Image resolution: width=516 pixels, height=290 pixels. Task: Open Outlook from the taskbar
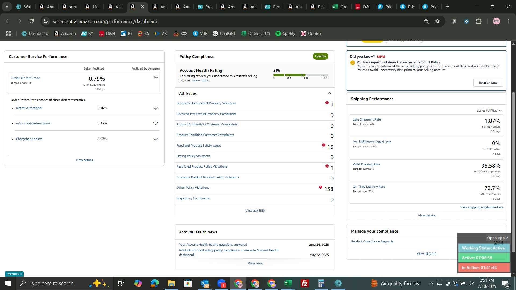tap(205, 283)
